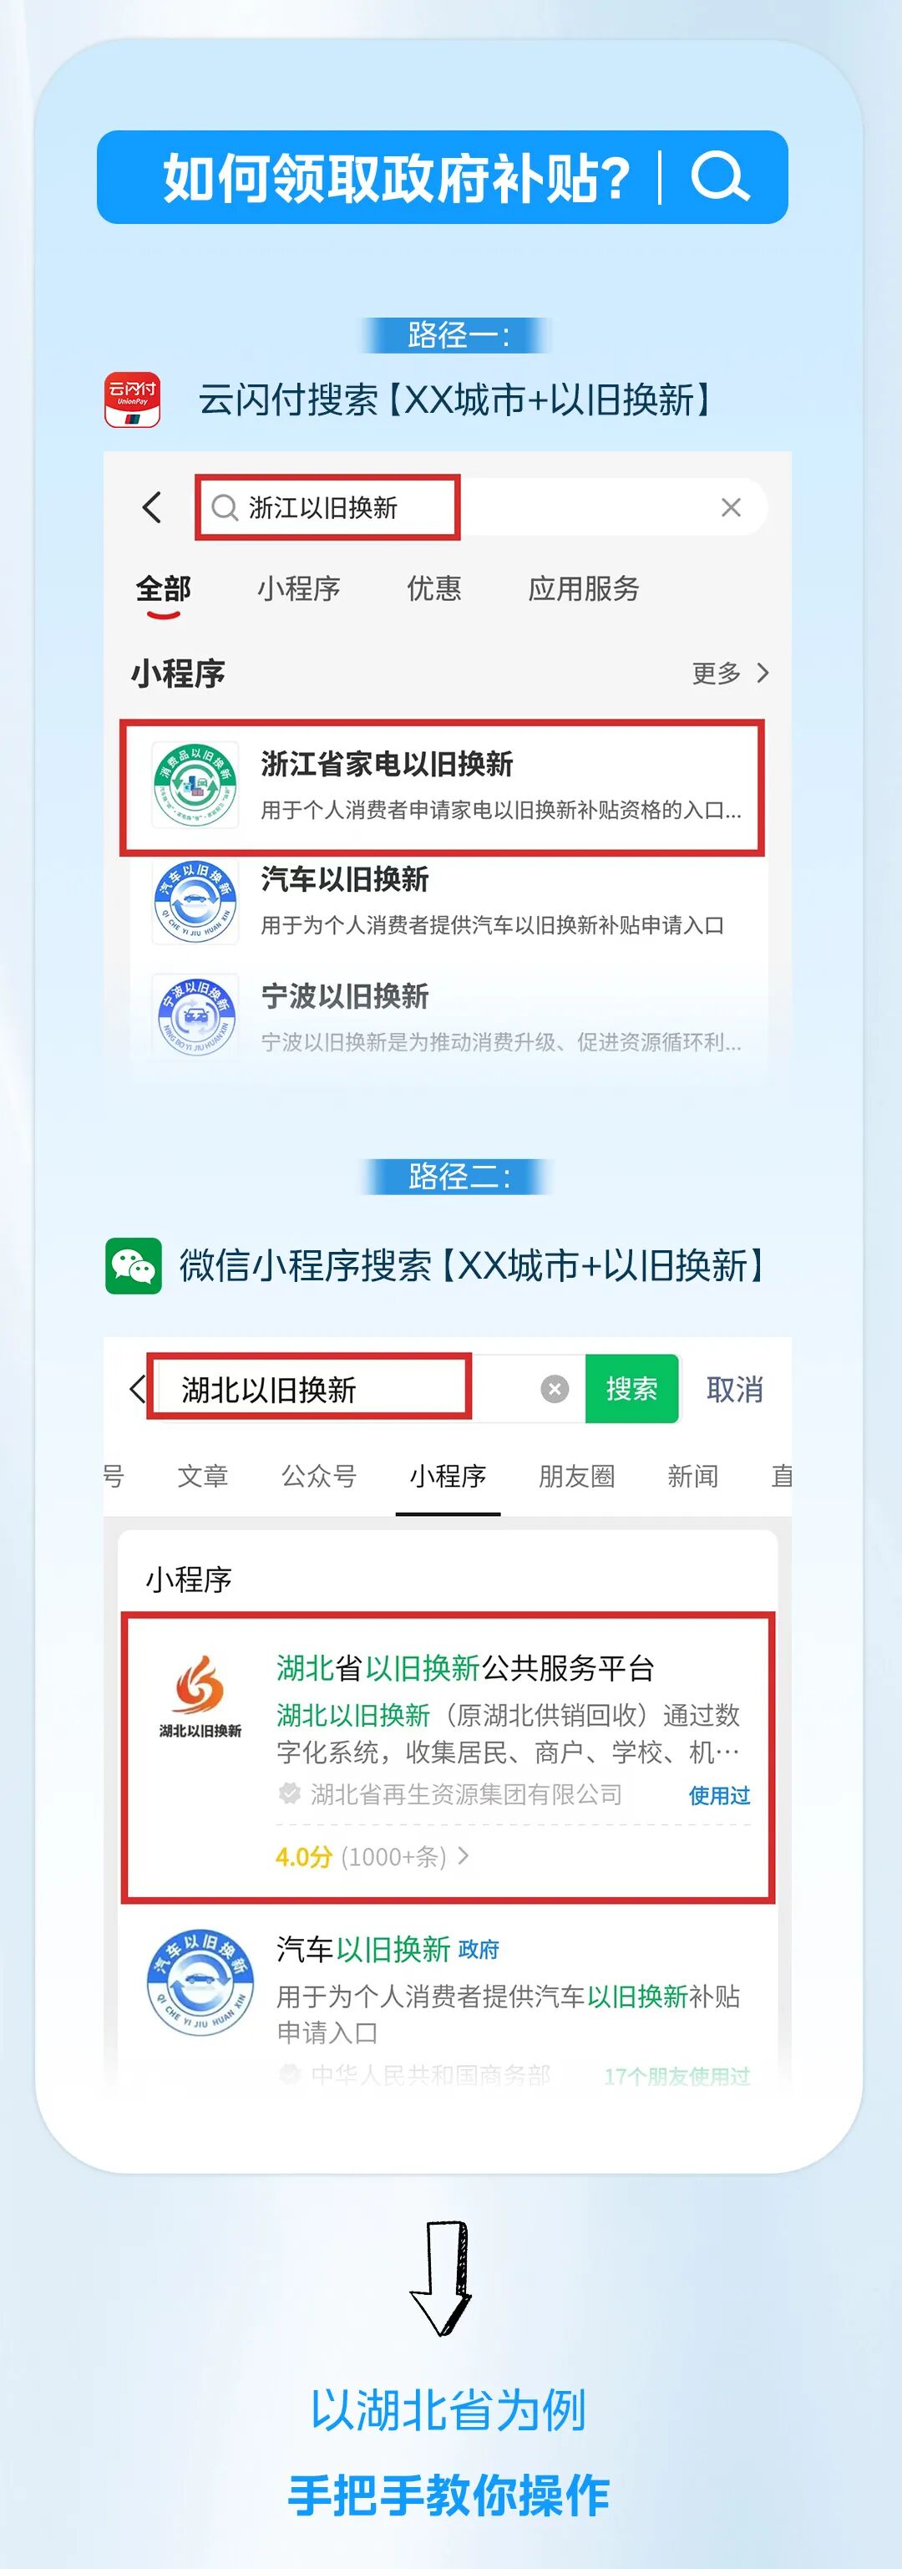
Task: Tap the 湖北以旧换新 flame logo
Action: [x=200, y=1692]
